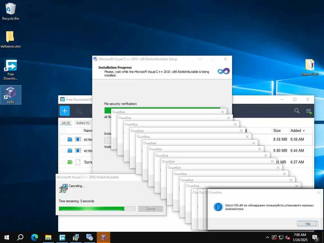Click the 6:27 AM added time
Screen dimensions: 324x243
pyautogui.click(x=297, y=162)
